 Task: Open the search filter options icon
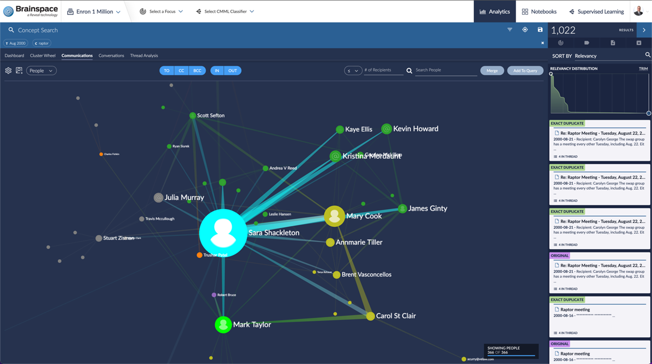click(510, 30)
